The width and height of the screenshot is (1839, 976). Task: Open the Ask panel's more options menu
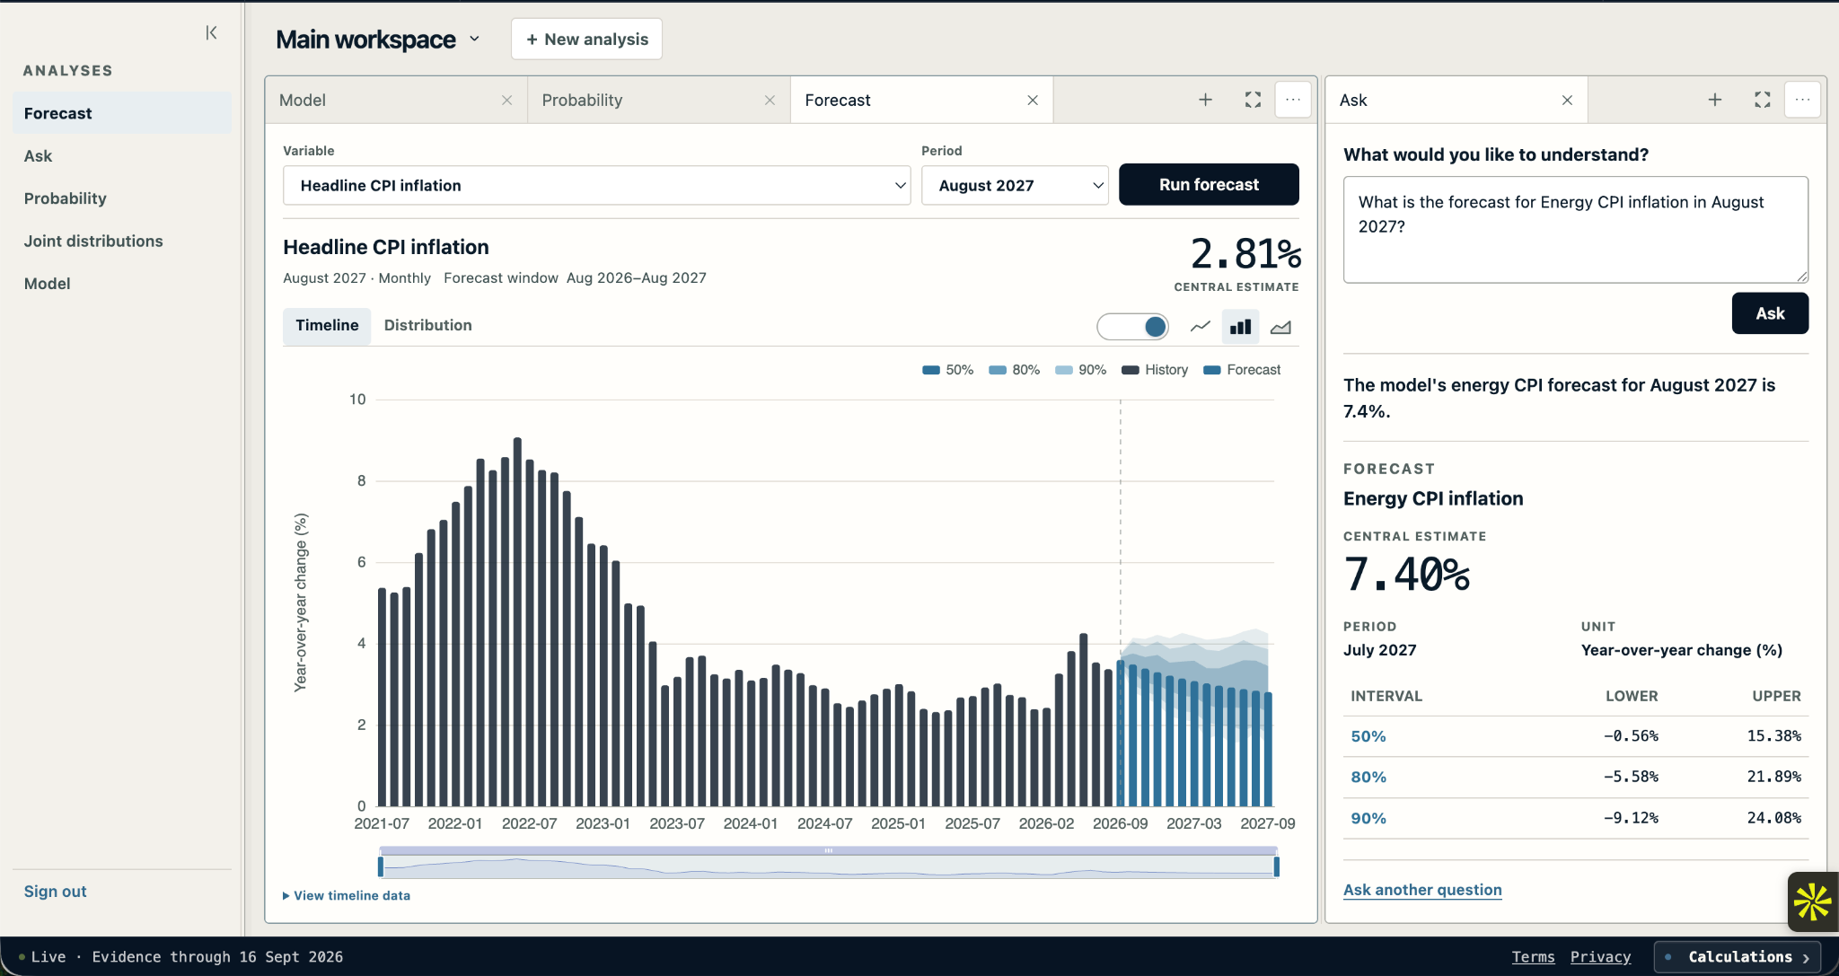1802,100
